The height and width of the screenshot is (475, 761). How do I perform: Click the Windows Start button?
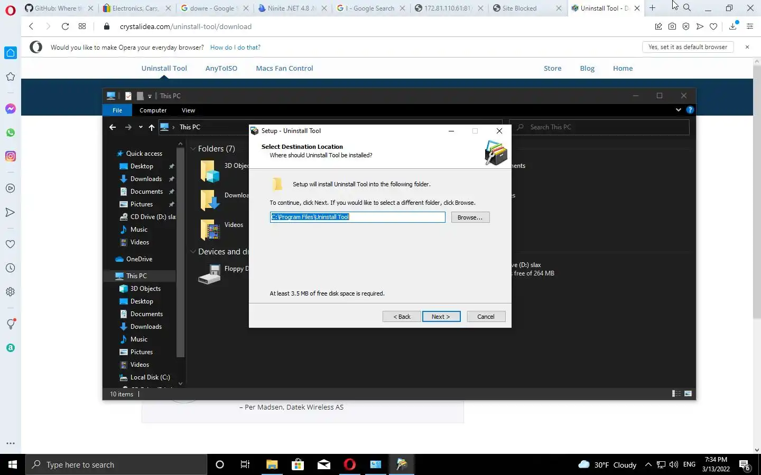point(13,464)
